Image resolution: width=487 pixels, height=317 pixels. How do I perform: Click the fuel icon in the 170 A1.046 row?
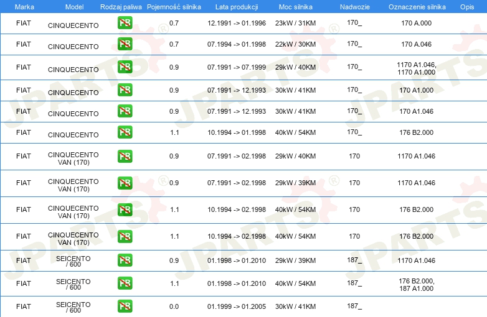pos(125,111)
